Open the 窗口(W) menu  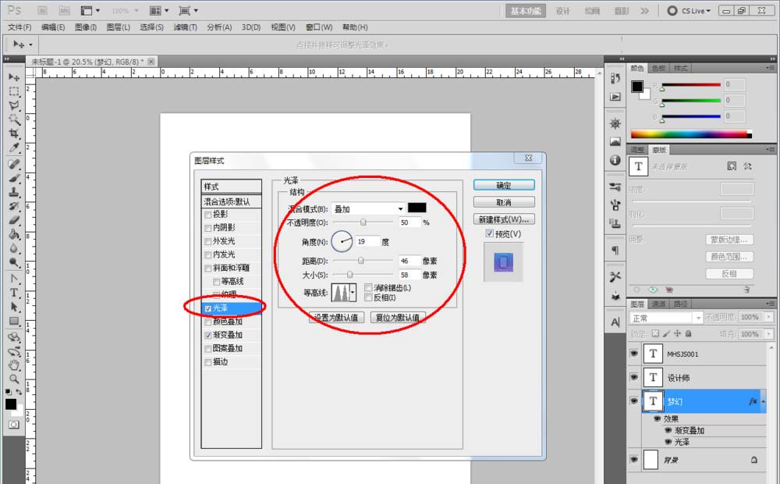click(319, 27)
